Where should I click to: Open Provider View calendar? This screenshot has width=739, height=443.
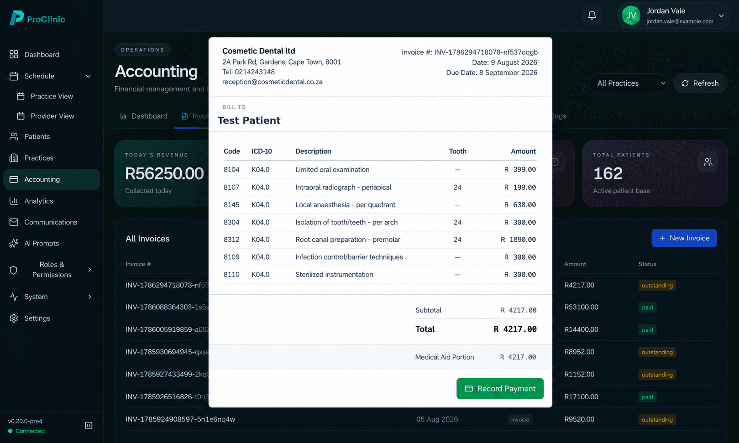click(x=52, y=116)
